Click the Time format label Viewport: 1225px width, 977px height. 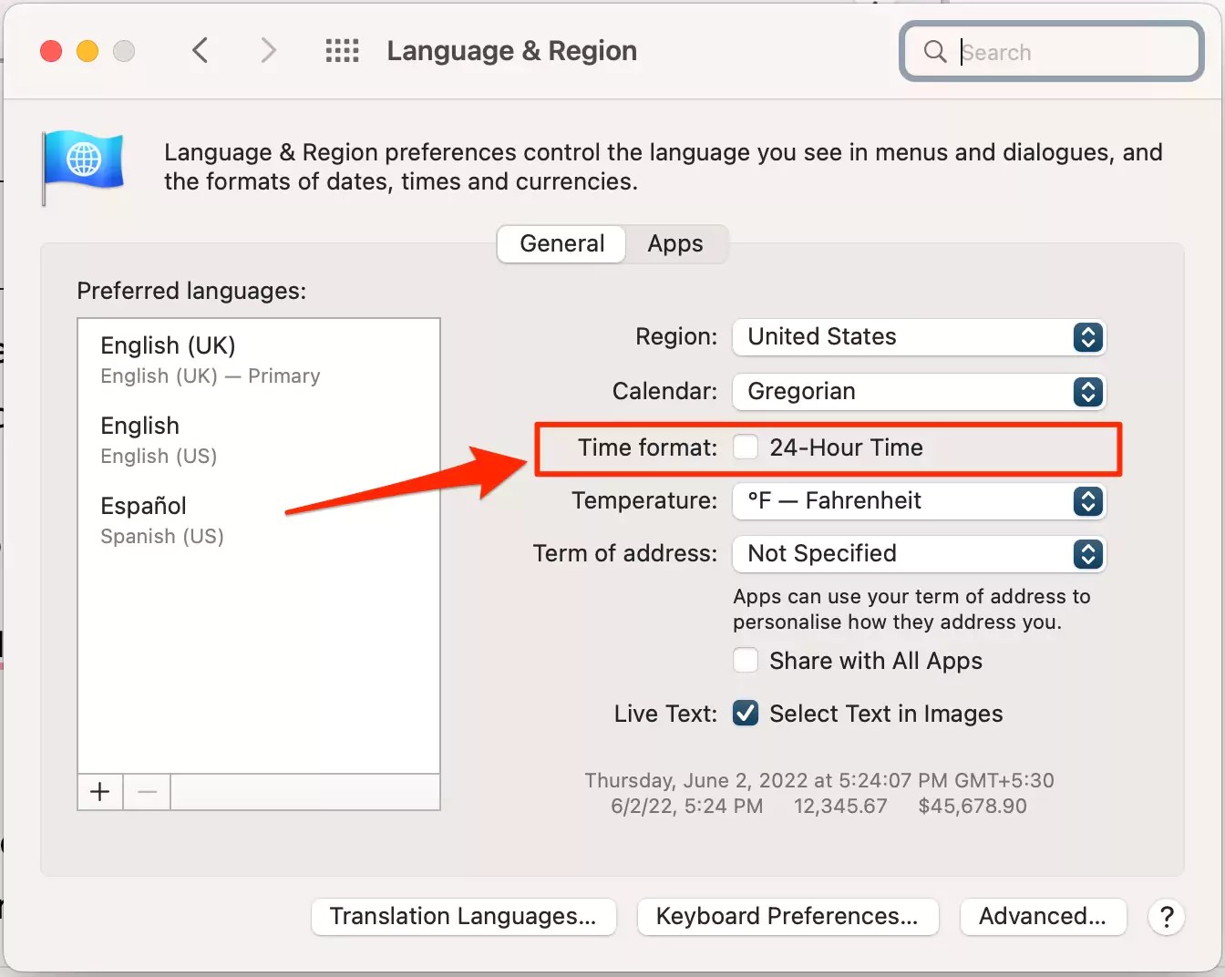coord(647,447)
